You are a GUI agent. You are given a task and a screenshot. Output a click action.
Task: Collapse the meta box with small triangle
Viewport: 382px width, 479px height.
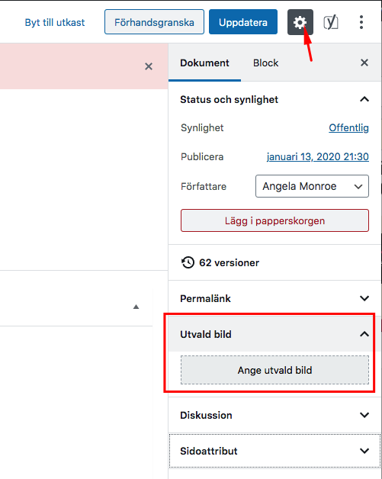(x=136, y=307)
